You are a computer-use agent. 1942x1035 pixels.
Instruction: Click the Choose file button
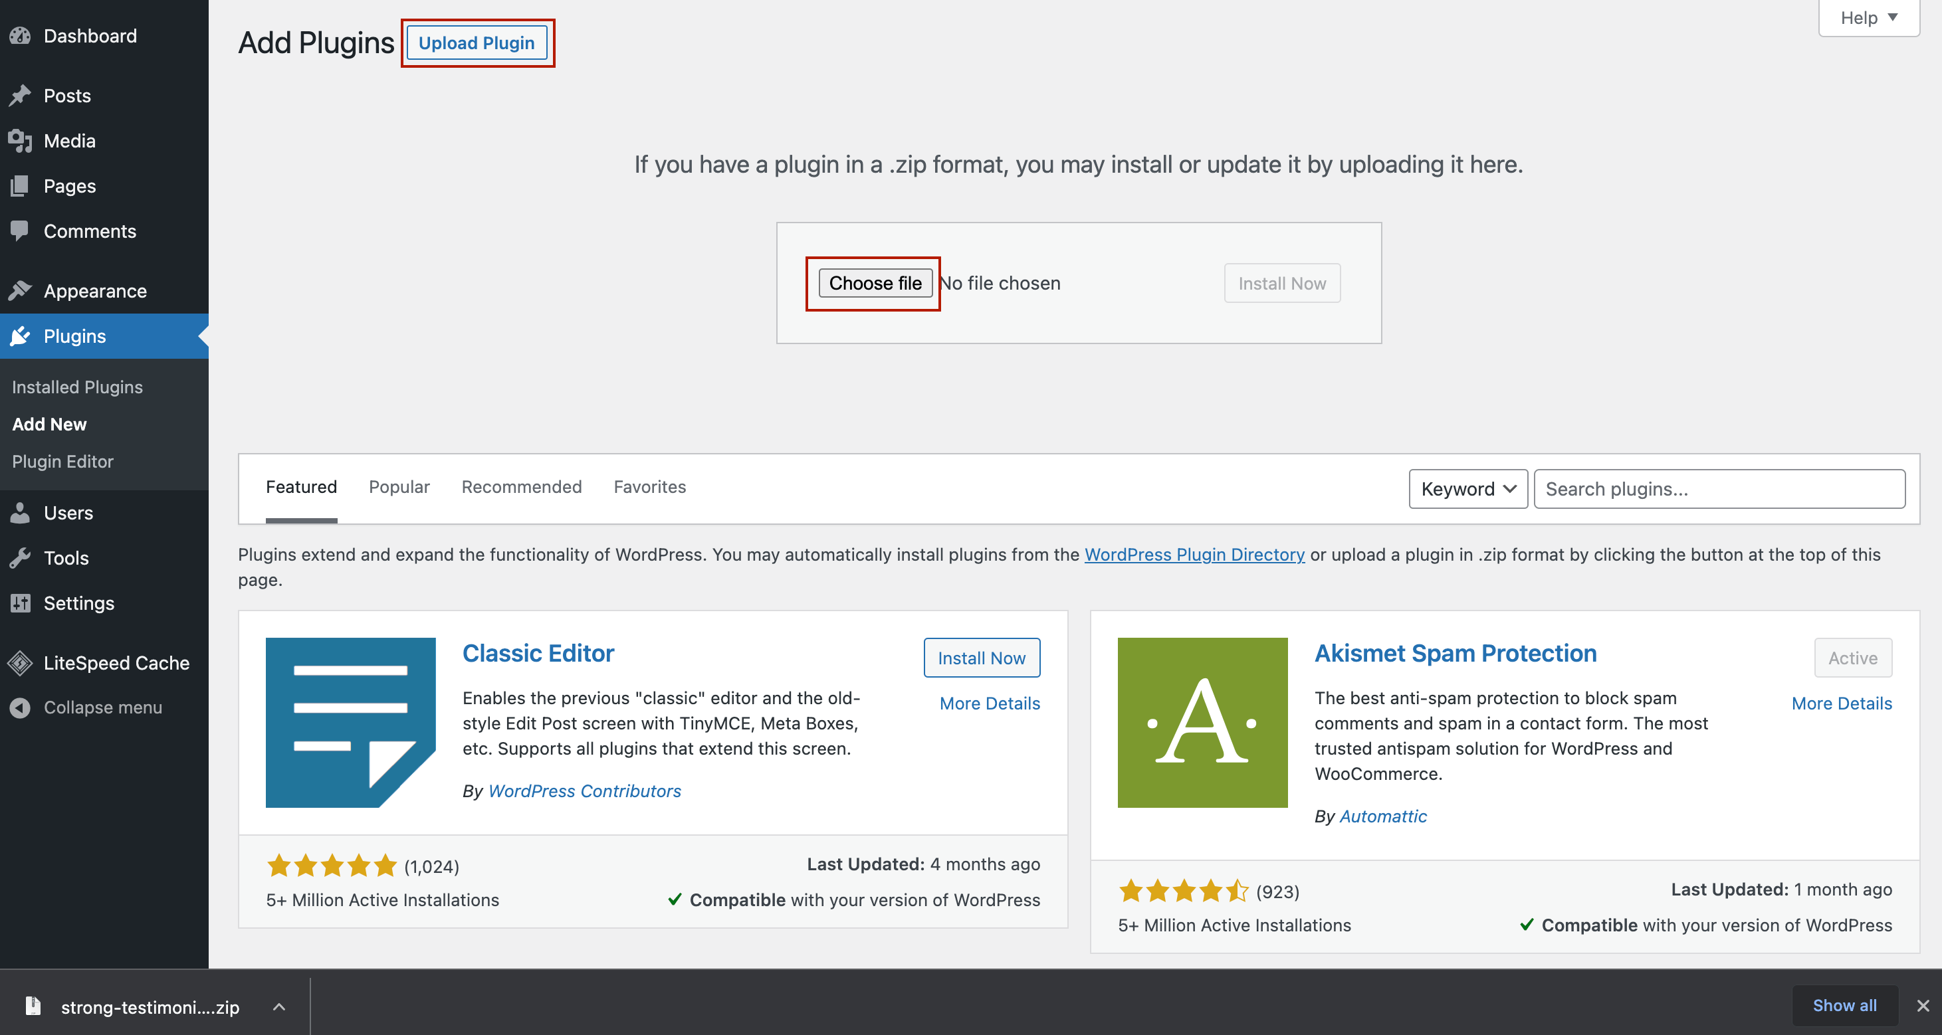coord(875,283)
